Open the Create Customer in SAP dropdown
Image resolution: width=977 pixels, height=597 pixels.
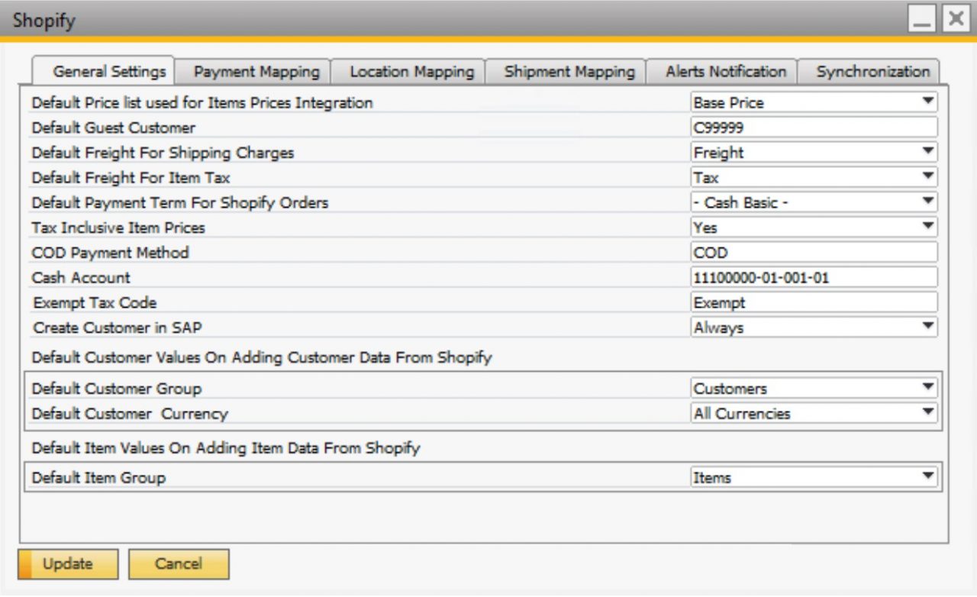click(928, 327)
